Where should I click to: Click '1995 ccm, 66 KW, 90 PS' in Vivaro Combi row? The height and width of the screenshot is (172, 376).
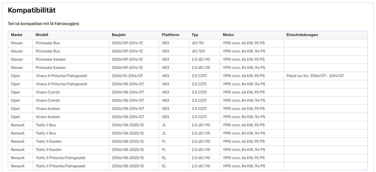pos(244,92)
